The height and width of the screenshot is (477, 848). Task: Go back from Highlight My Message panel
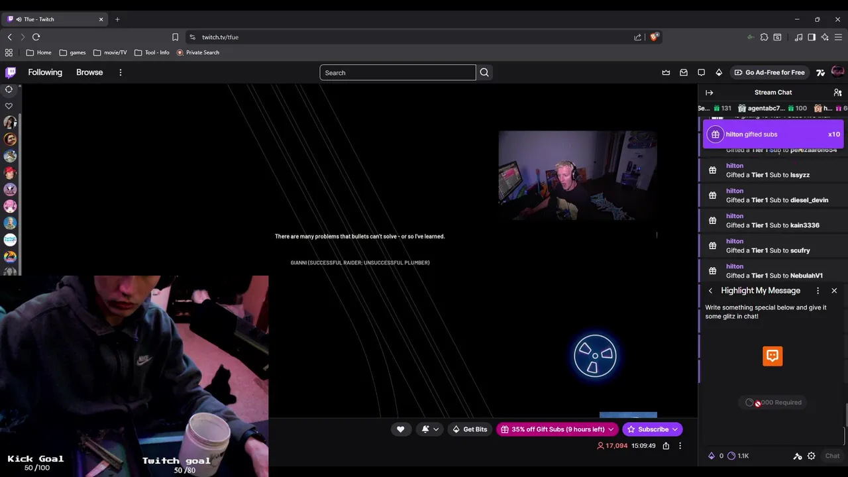pos(710,291)
